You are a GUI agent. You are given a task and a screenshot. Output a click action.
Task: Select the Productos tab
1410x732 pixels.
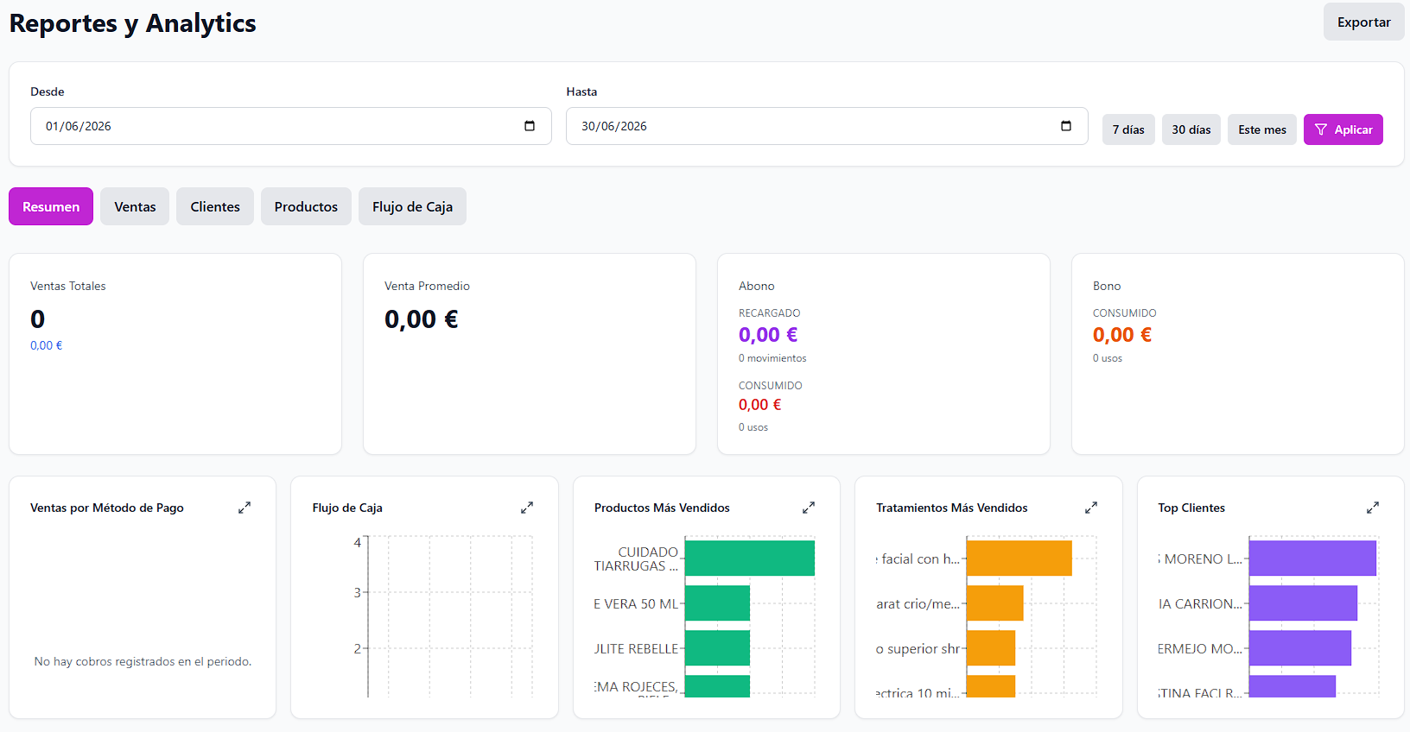[x=306, y=206]
